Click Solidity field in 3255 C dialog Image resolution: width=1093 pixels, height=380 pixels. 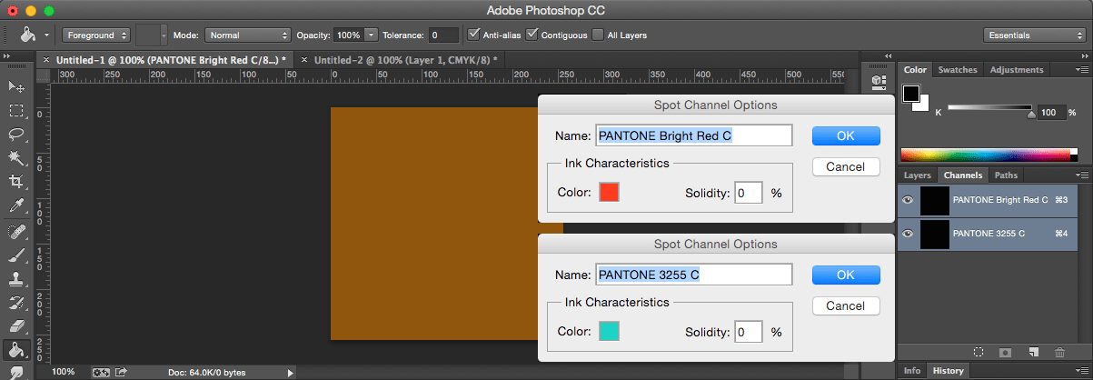[x=749, y=332]
